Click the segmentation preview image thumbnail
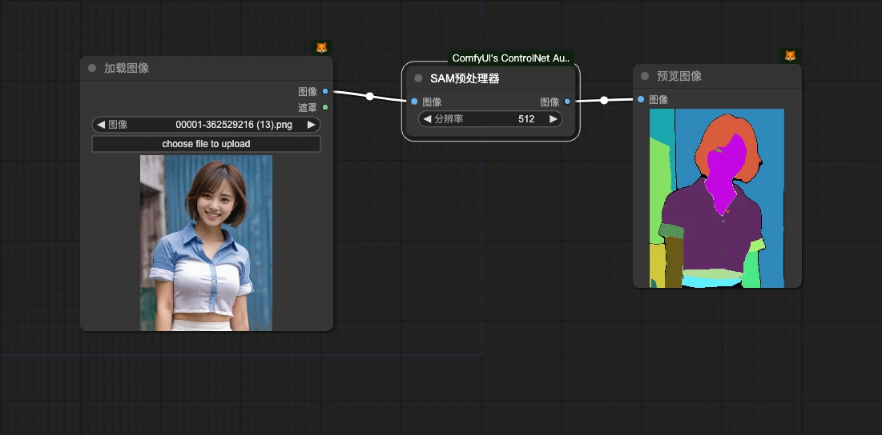 point(716,198)
